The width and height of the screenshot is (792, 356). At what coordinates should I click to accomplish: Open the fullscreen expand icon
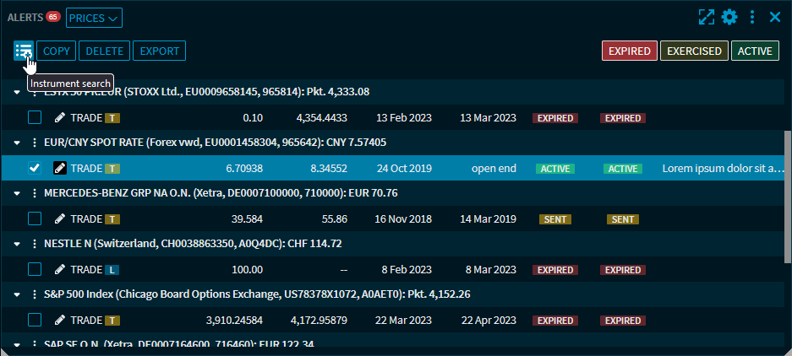click(707, 17)
